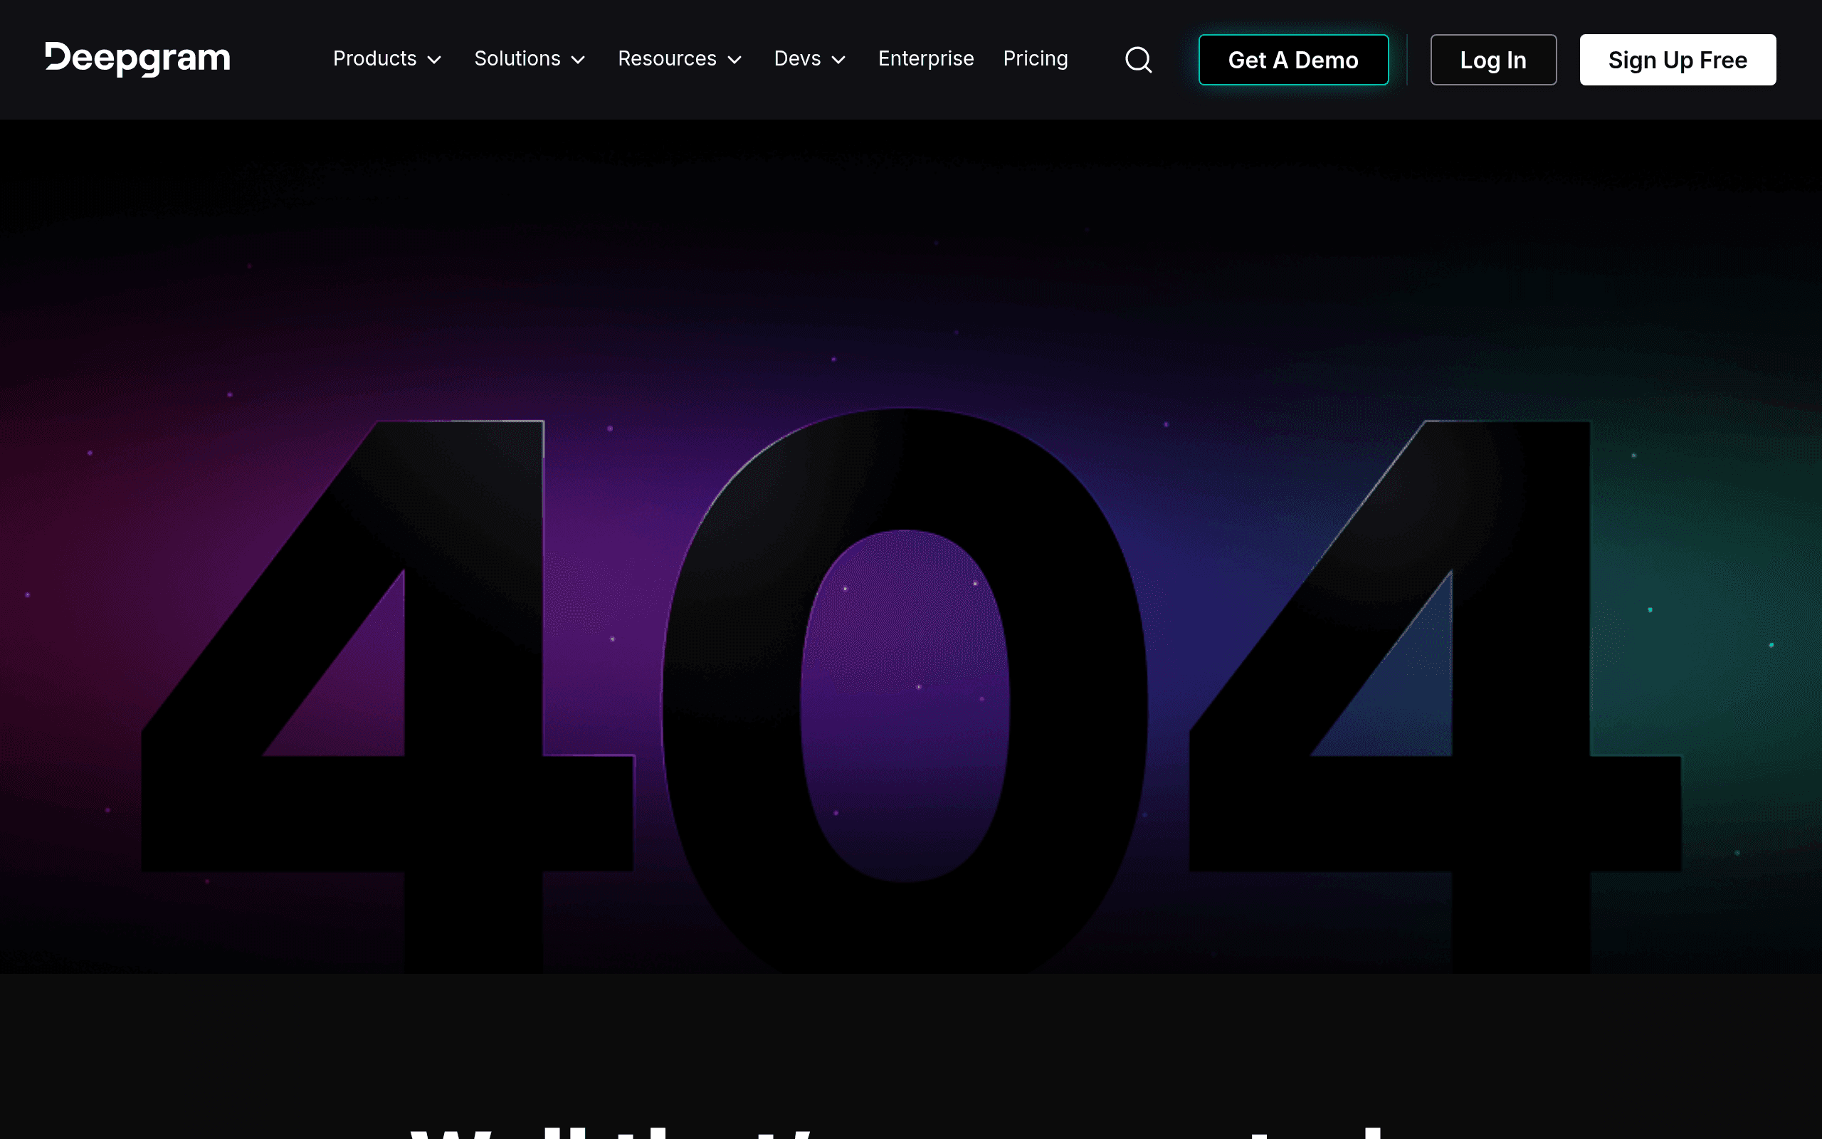The image size is (1822, 1139).
Task: Expand the Products chevron arrow
Action: [x=434, y=61]
